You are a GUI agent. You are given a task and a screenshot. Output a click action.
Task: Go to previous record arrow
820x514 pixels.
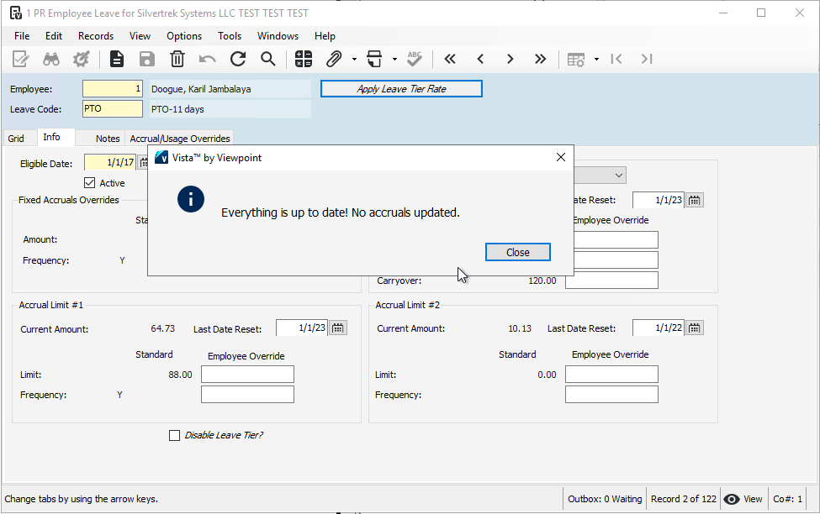click(x=480, y=59)
